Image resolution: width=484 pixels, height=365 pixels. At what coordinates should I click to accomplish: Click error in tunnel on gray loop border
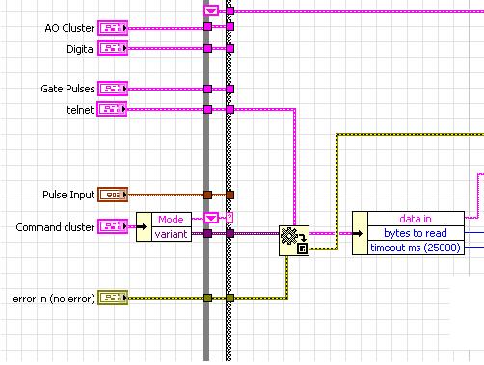[x=207, y=299]
